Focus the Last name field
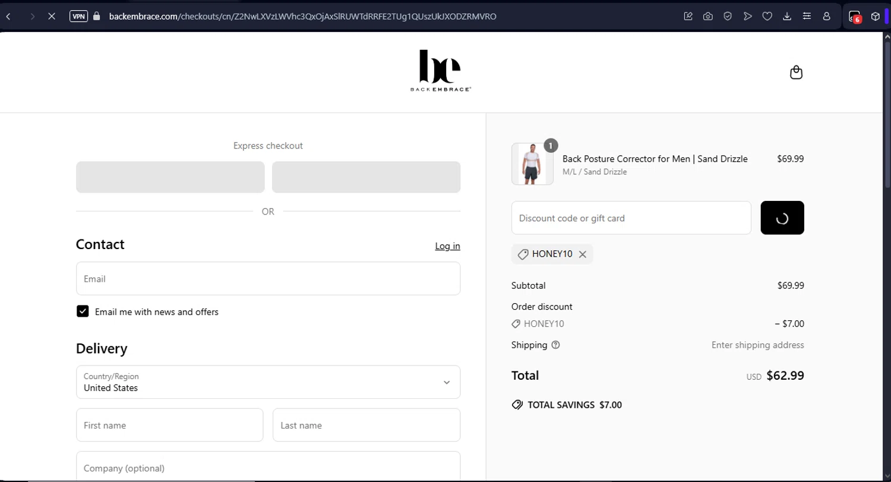The width and height of the screenshot is (891, 482). pos(366,425)
